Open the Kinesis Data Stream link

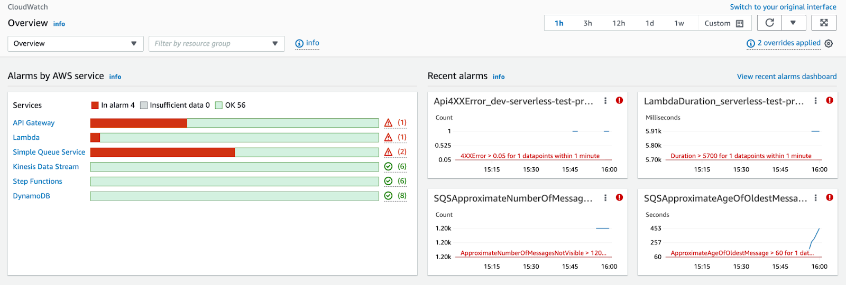point(46,167)
